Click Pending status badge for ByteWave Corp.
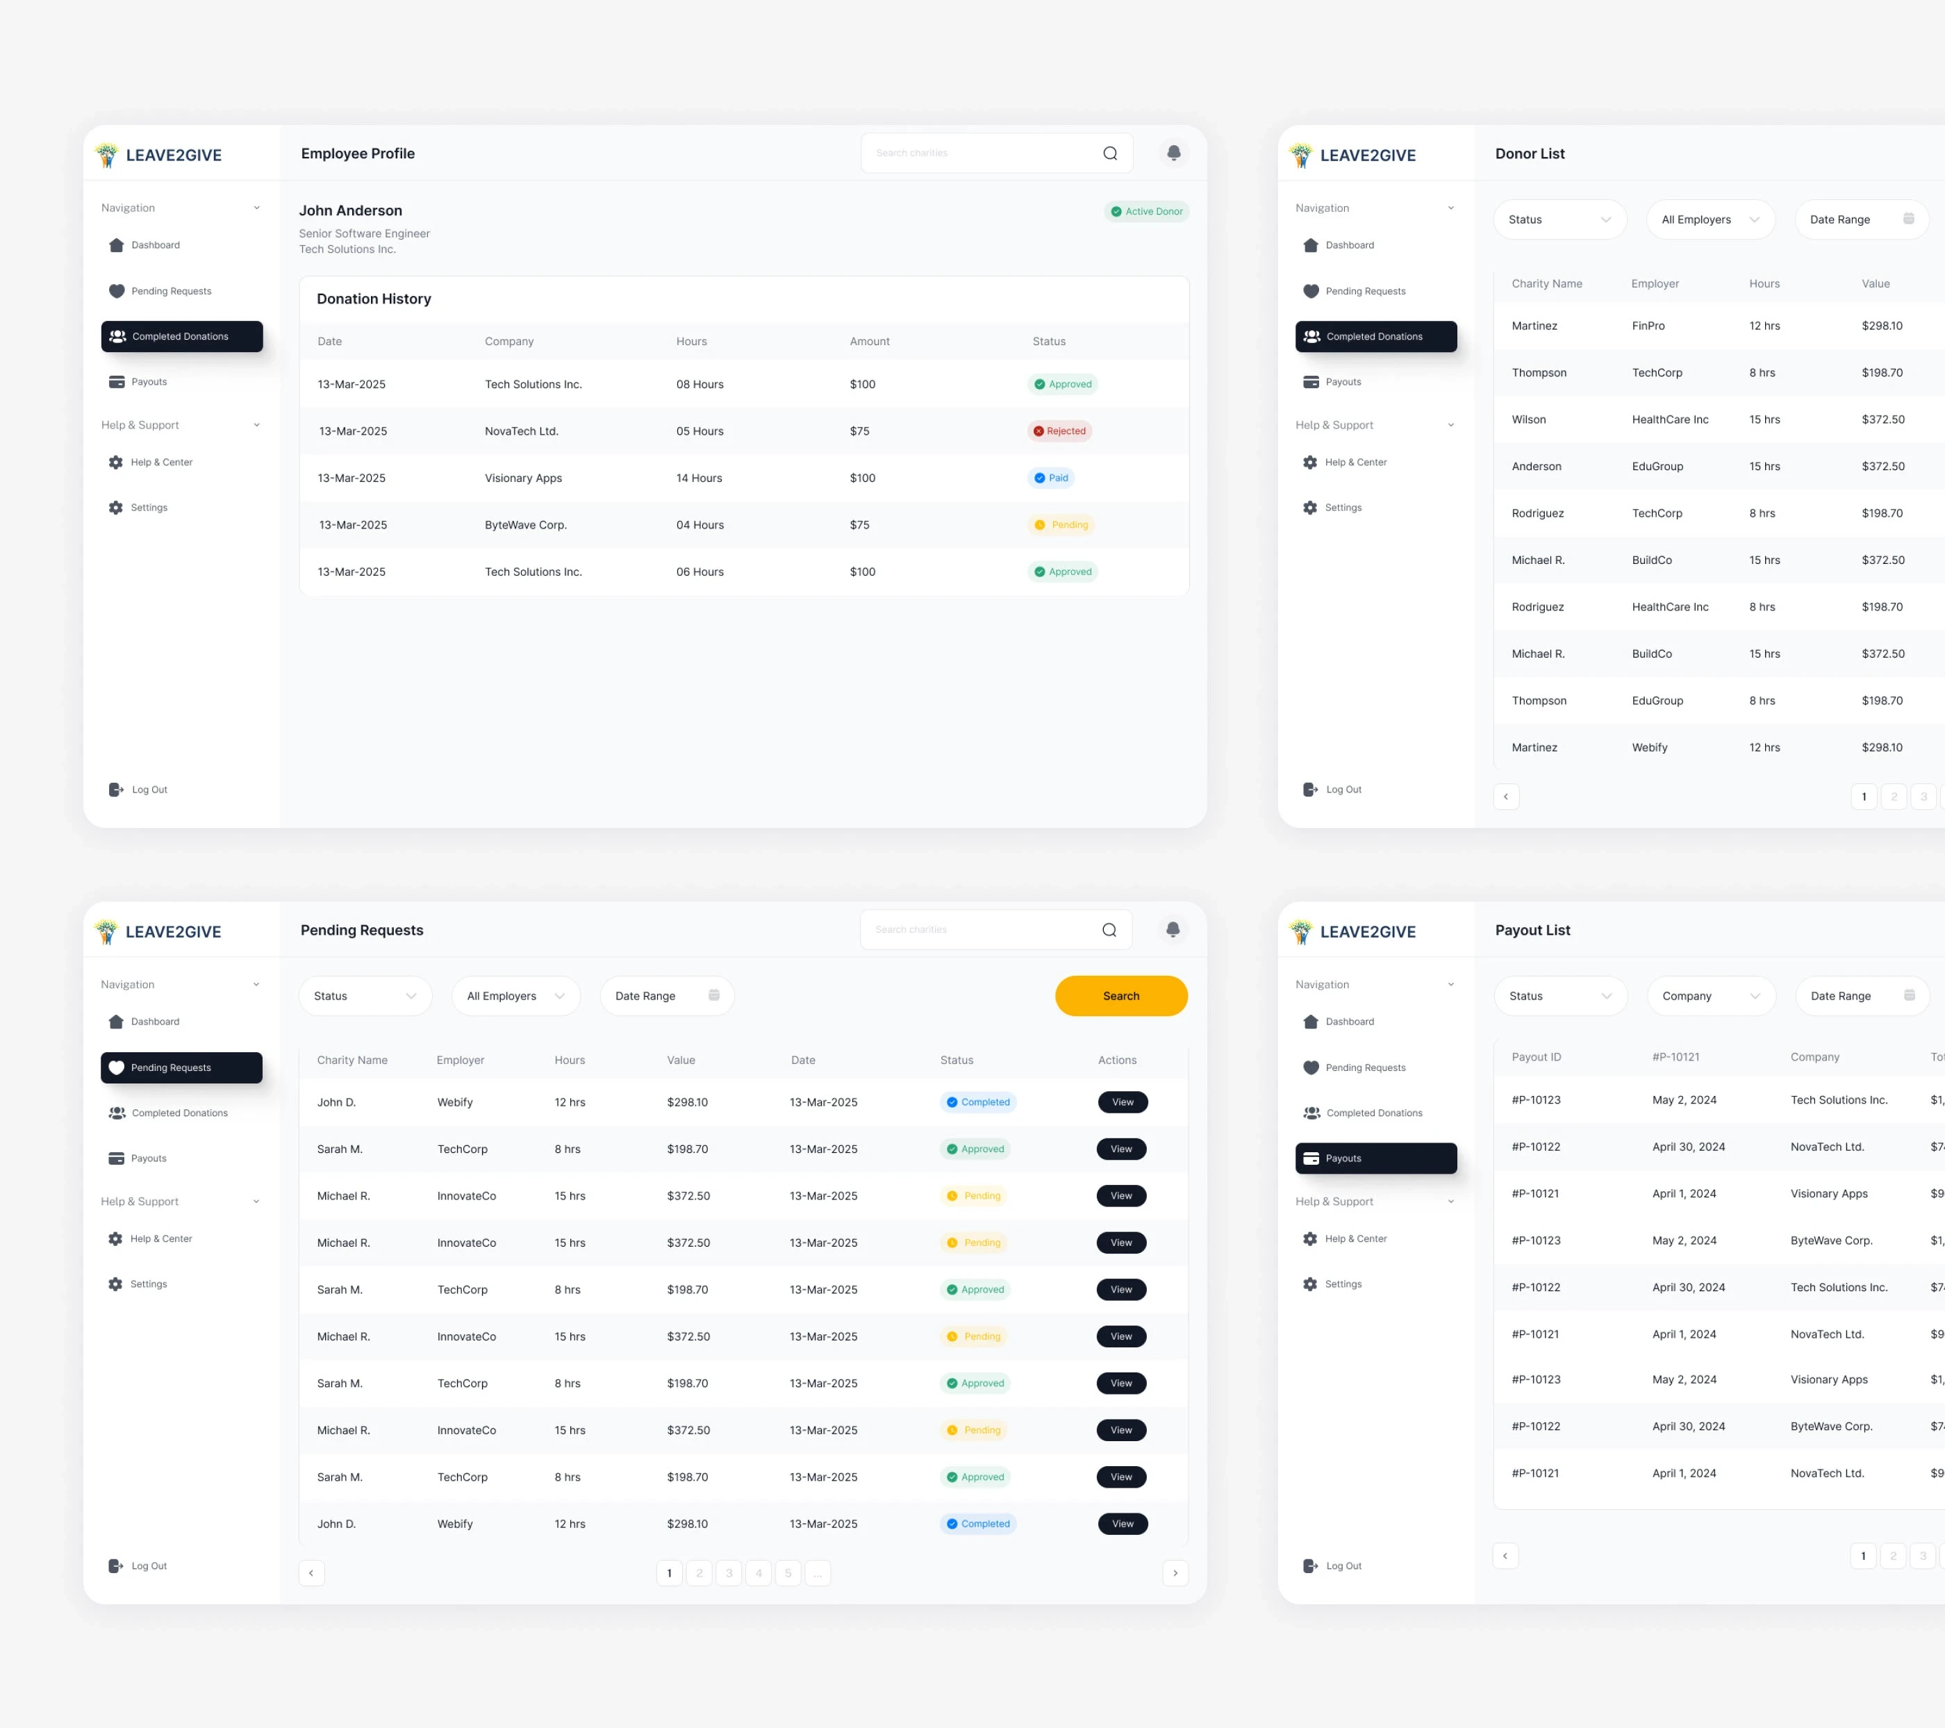1945x1728 pixels. click(1061, 524)
